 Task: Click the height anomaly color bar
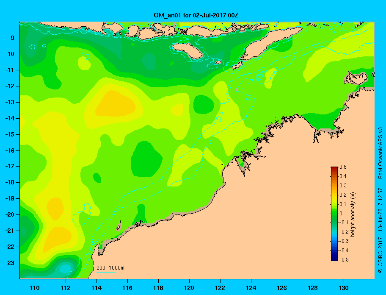tap(334, 214)
